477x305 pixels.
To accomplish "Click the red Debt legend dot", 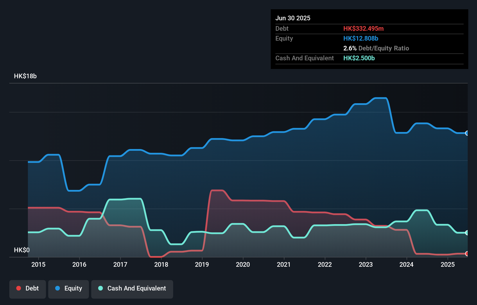I will (19, 288).
